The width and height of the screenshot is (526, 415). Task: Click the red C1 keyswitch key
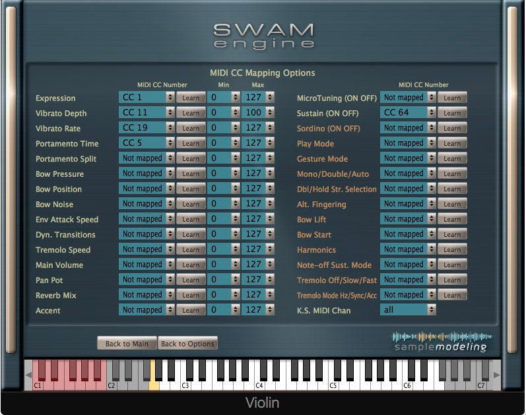38,385
